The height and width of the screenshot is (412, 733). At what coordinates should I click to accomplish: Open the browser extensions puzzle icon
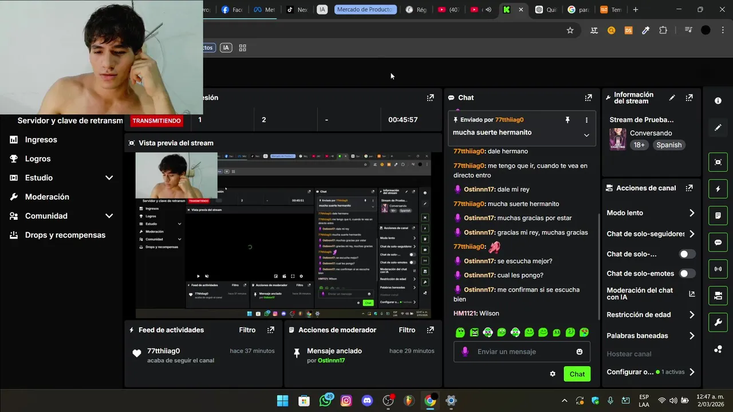pyautogui.click(x=663, y=30)
